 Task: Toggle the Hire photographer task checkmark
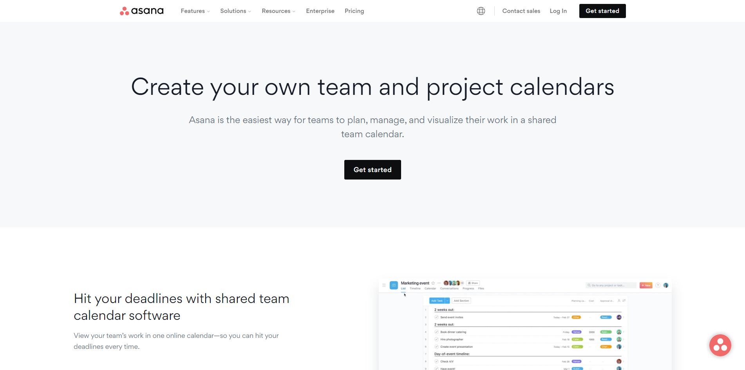click(x=436, y=339)
